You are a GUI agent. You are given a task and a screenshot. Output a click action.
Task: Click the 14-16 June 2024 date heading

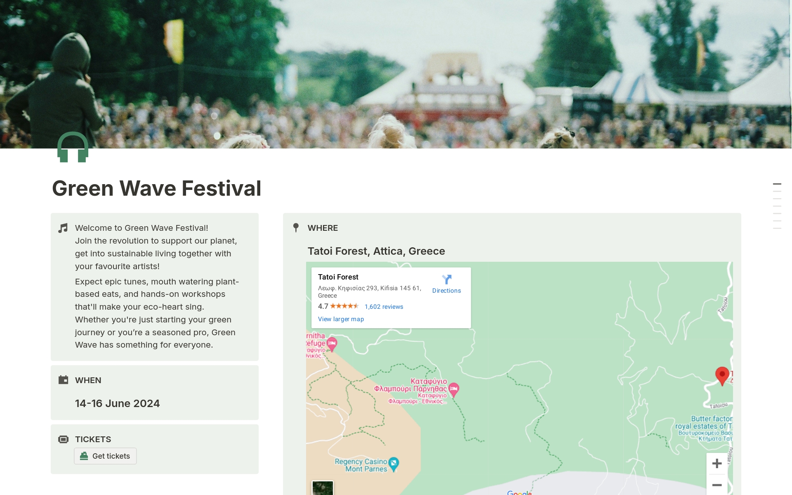(x=117, y=403)
